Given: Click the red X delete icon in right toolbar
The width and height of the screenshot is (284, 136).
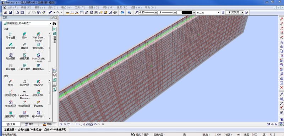Looking at the screenshot, I should pyautogui.click(x=281, y=87).
